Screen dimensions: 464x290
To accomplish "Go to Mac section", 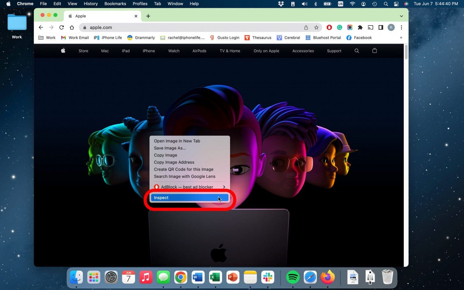I will point(105,51).
